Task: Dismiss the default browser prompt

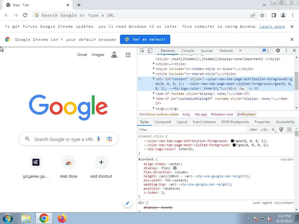Action: click(292, 39)
